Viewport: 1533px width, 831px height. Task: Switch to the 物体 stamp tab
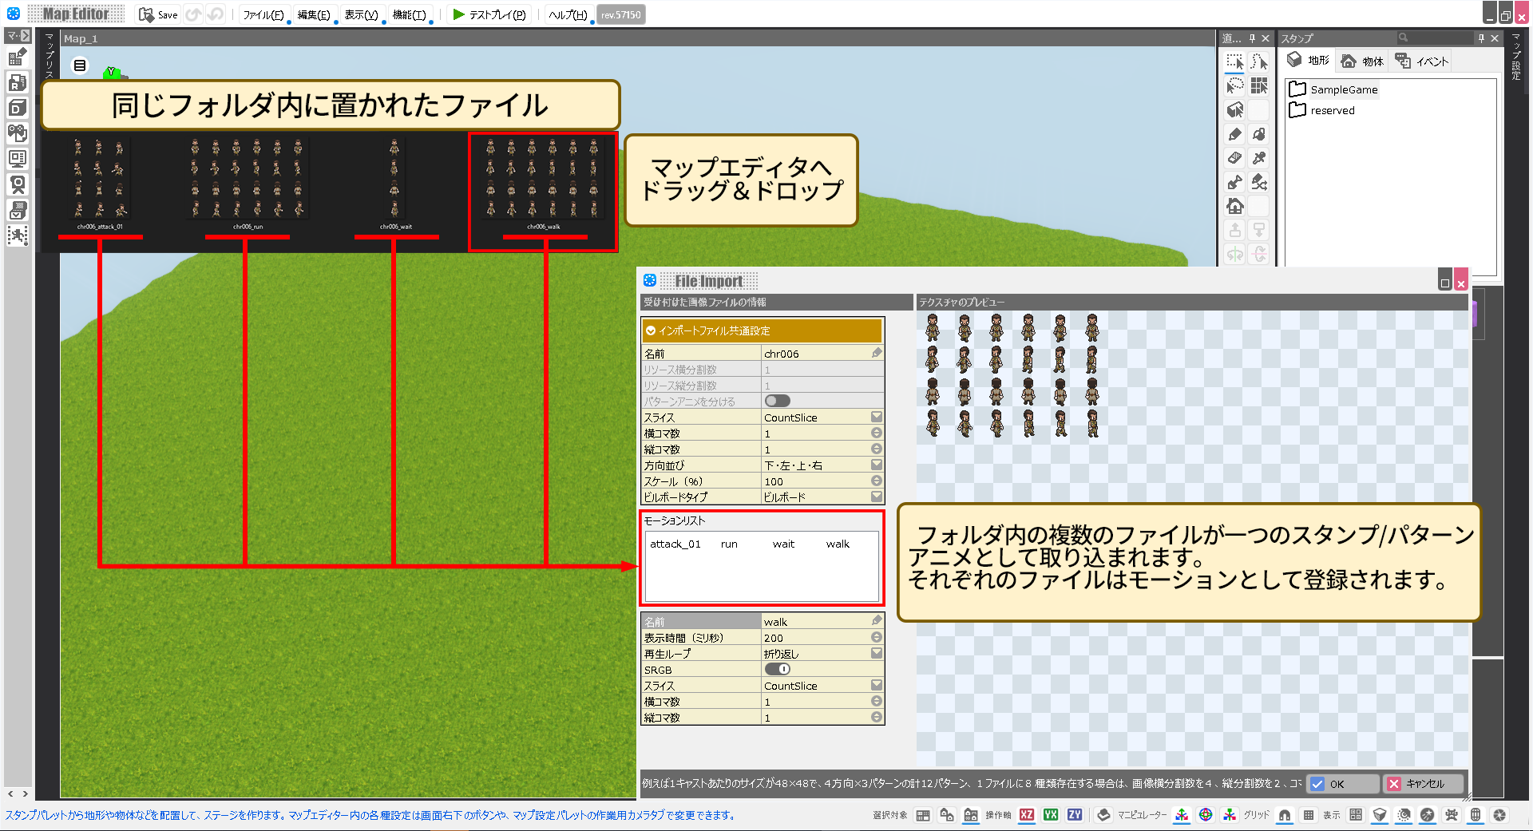pyautogui.click(x=1362, y=61)
